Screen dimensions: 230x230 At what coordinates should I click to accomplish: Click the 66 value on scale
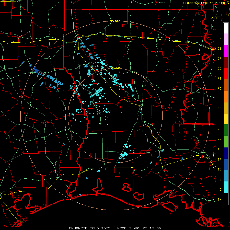pyautogui.click(x=220, y=28)
